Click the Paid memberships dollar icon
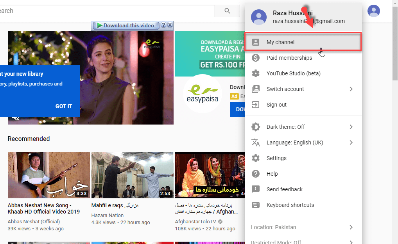 [x=256, y=57]
